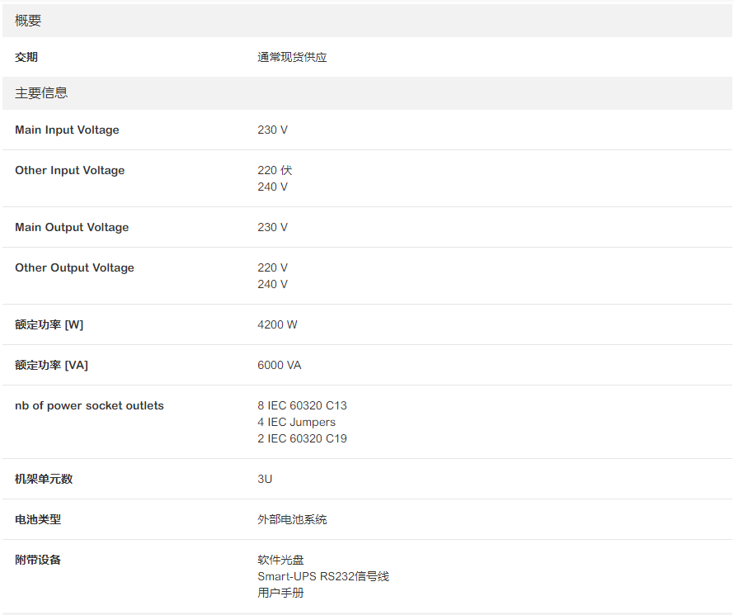Click the 4200 W value
The width and height of the screenshot is (734, 615).
click(x=277, y=324)
